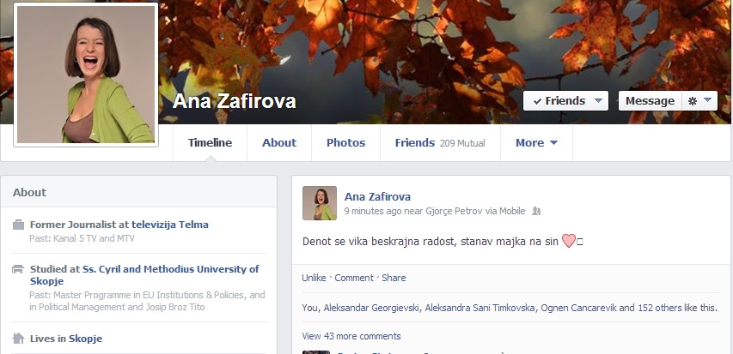Screen dimensions: 733x354
Task: Click the home icon beside Lives in Skopje
Action: pyautogui.click(x=19, y=339)
